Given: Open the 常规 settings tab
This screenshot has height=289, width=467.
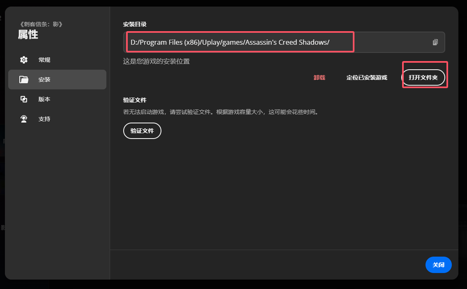Looking at the screenshot, I should click(57, 60).
